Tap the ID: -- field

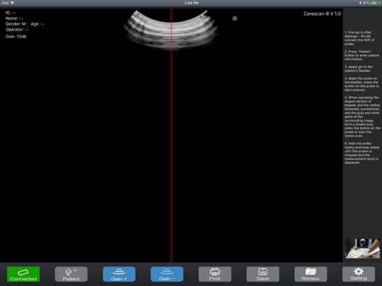[x=10, y=12]
